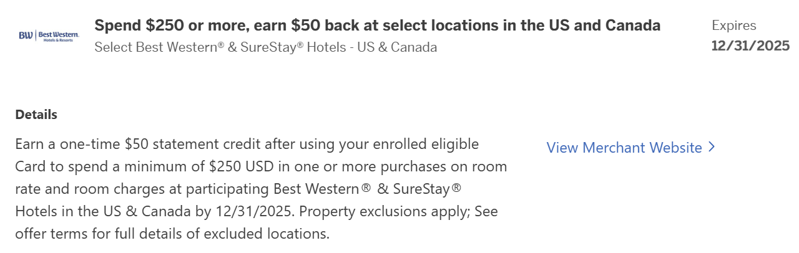Image resolution: width=799 pixels, height=253 pixels.
Task: Click the Best Western logo
Action: [49, 36]
